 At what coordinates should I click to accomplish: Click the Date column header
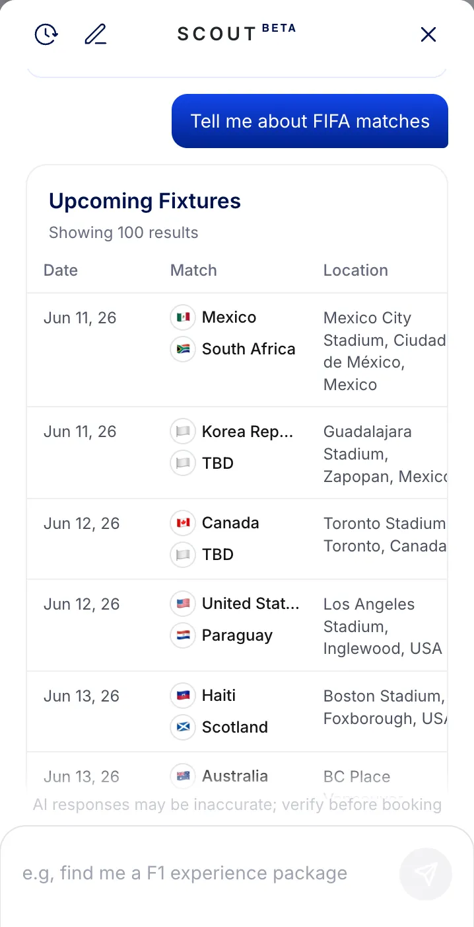(60, 270)
